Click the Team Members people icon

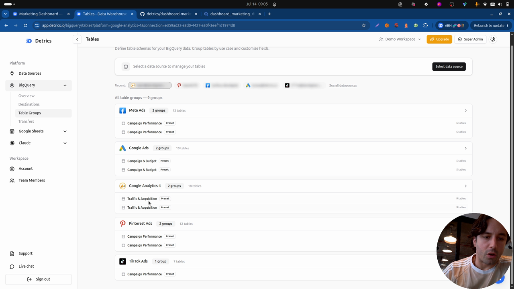pos(12,180)
